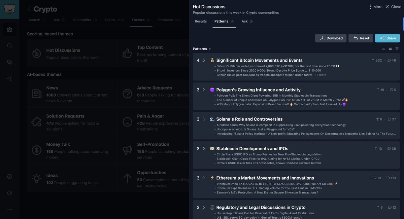Expand Ethereum's Market Movements chevron
Screen dimensions: 404x219
(204, 178)
